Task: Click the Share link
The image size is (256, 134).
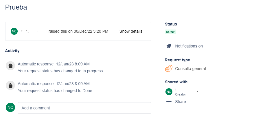Action: click(x=181, y=102)
